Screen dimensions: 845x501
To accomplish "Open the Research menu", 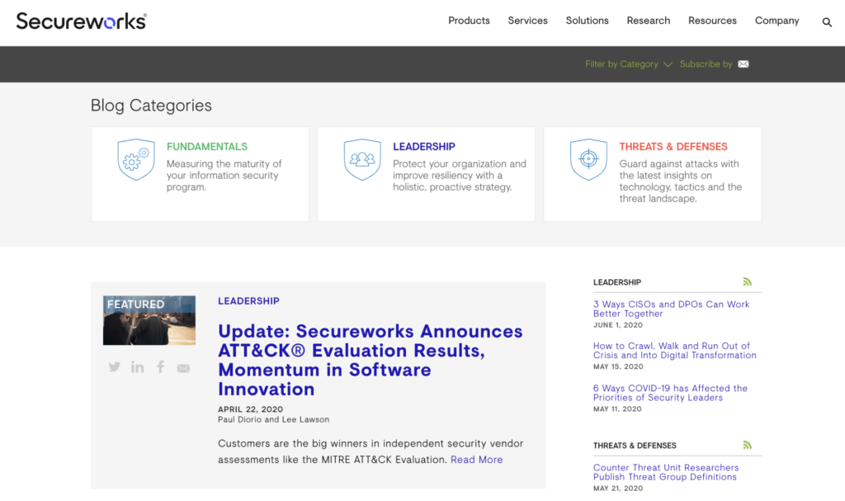I will coord(649,21).
